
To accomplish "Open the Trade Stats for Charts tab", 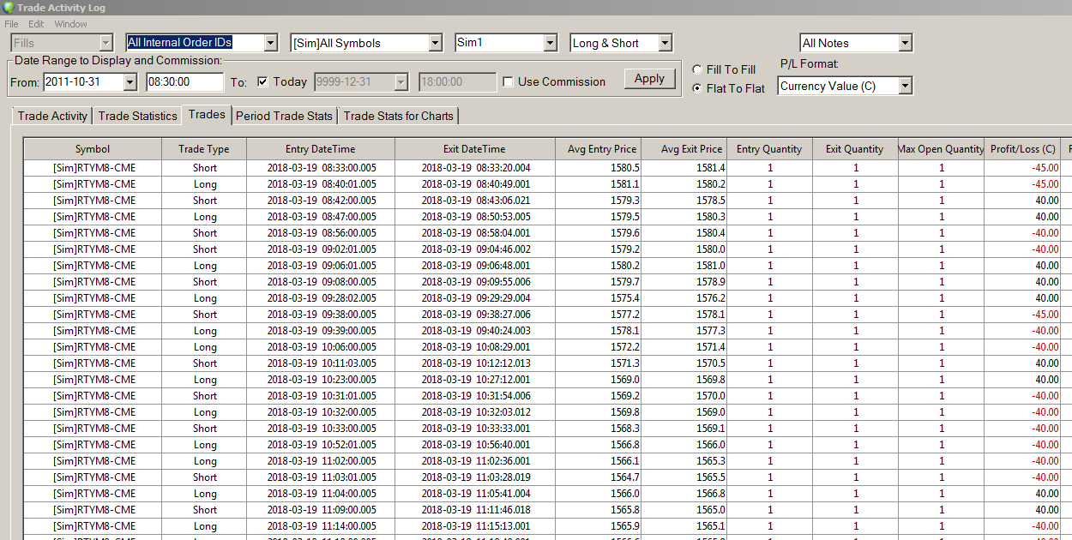I will [399, 116].
